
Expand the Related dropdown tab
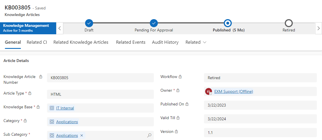(x=196, y=42)
